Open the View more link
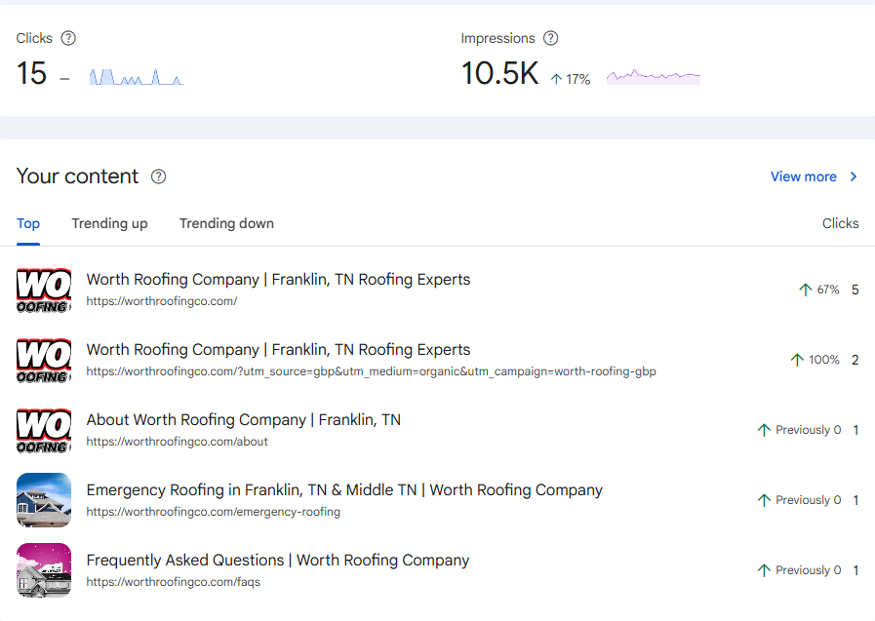Screen dimensions: 875x621 804,176
